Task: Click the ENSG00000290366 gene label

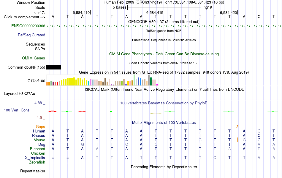Action: [28, 26]
